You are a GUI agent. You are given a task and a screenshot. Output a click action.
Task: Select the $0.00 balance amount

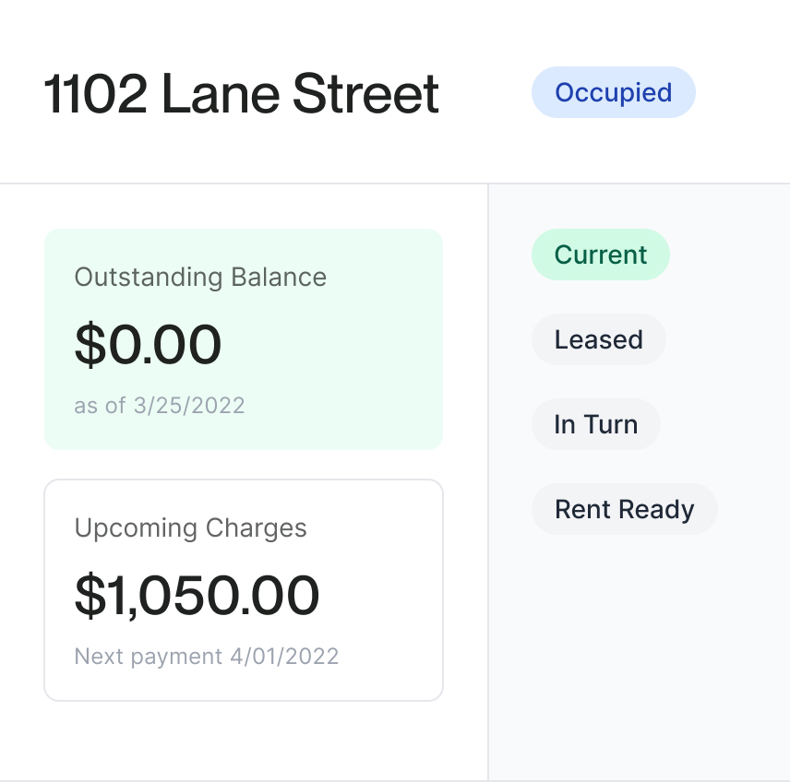148,344
